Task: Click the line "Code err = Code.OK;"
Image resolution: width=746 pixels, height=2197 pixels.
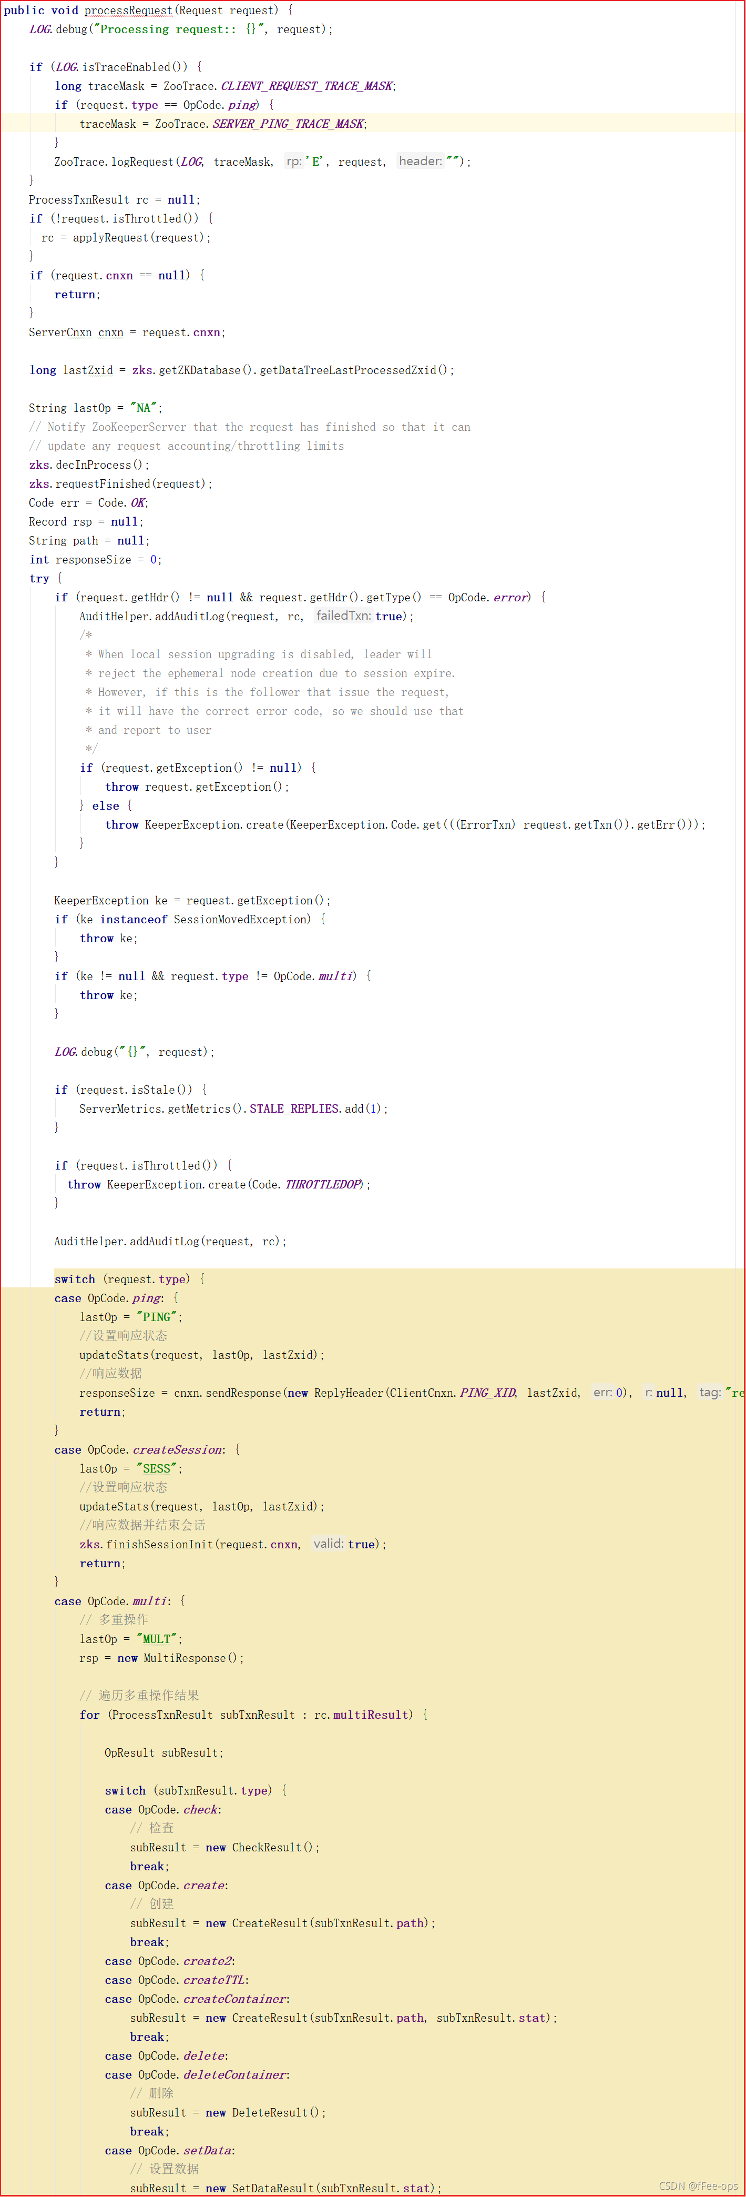Action: 89,503
